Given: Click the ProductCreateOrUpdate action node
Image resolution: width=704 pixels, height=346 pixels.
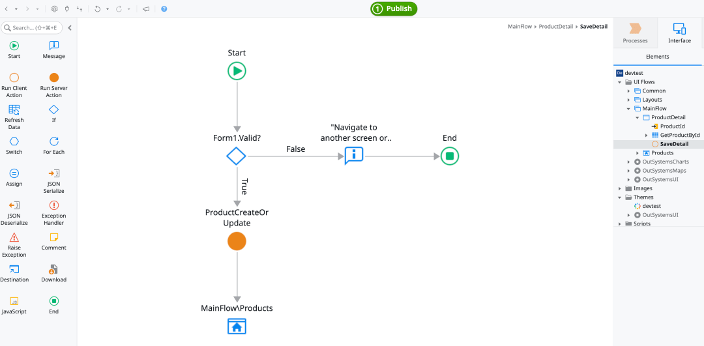Looking at the screenshot, I should click(x=237, y=242).
